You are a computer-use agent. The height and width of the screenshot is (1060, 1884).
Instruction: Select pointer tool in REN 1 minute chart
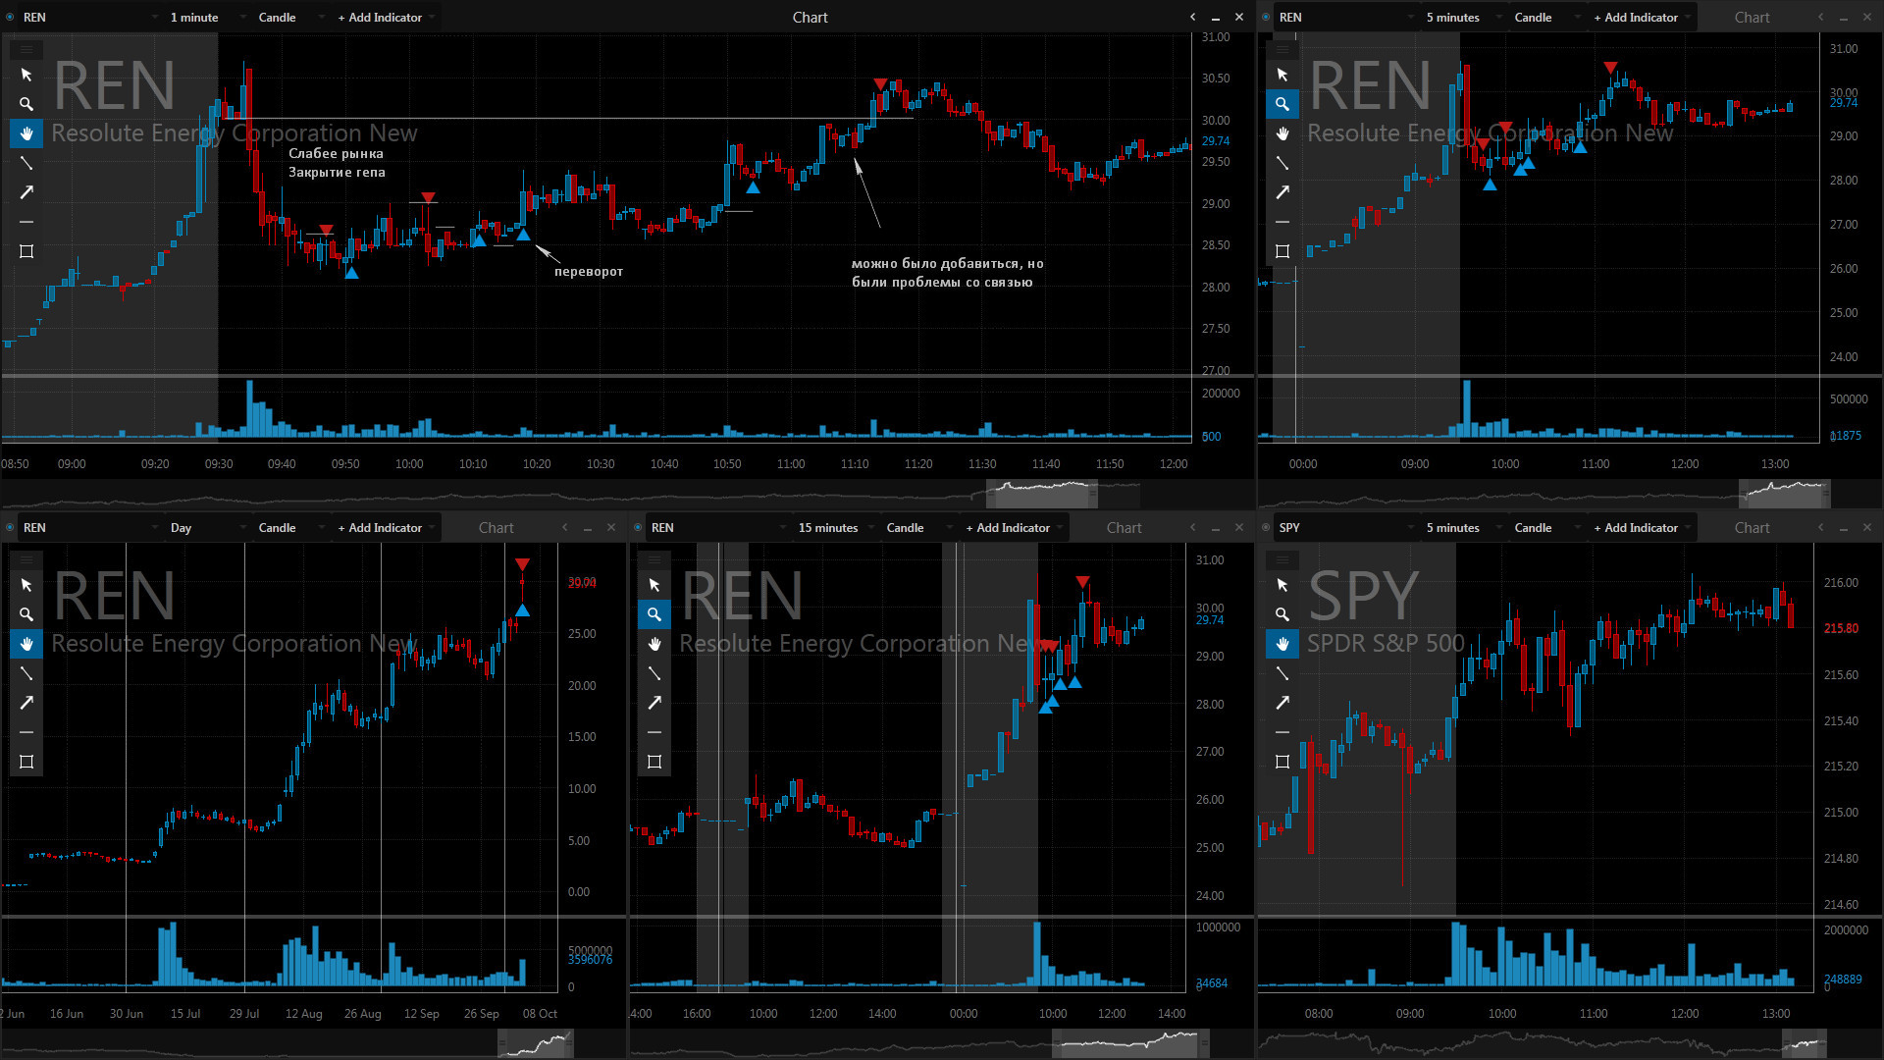point(26,75)
